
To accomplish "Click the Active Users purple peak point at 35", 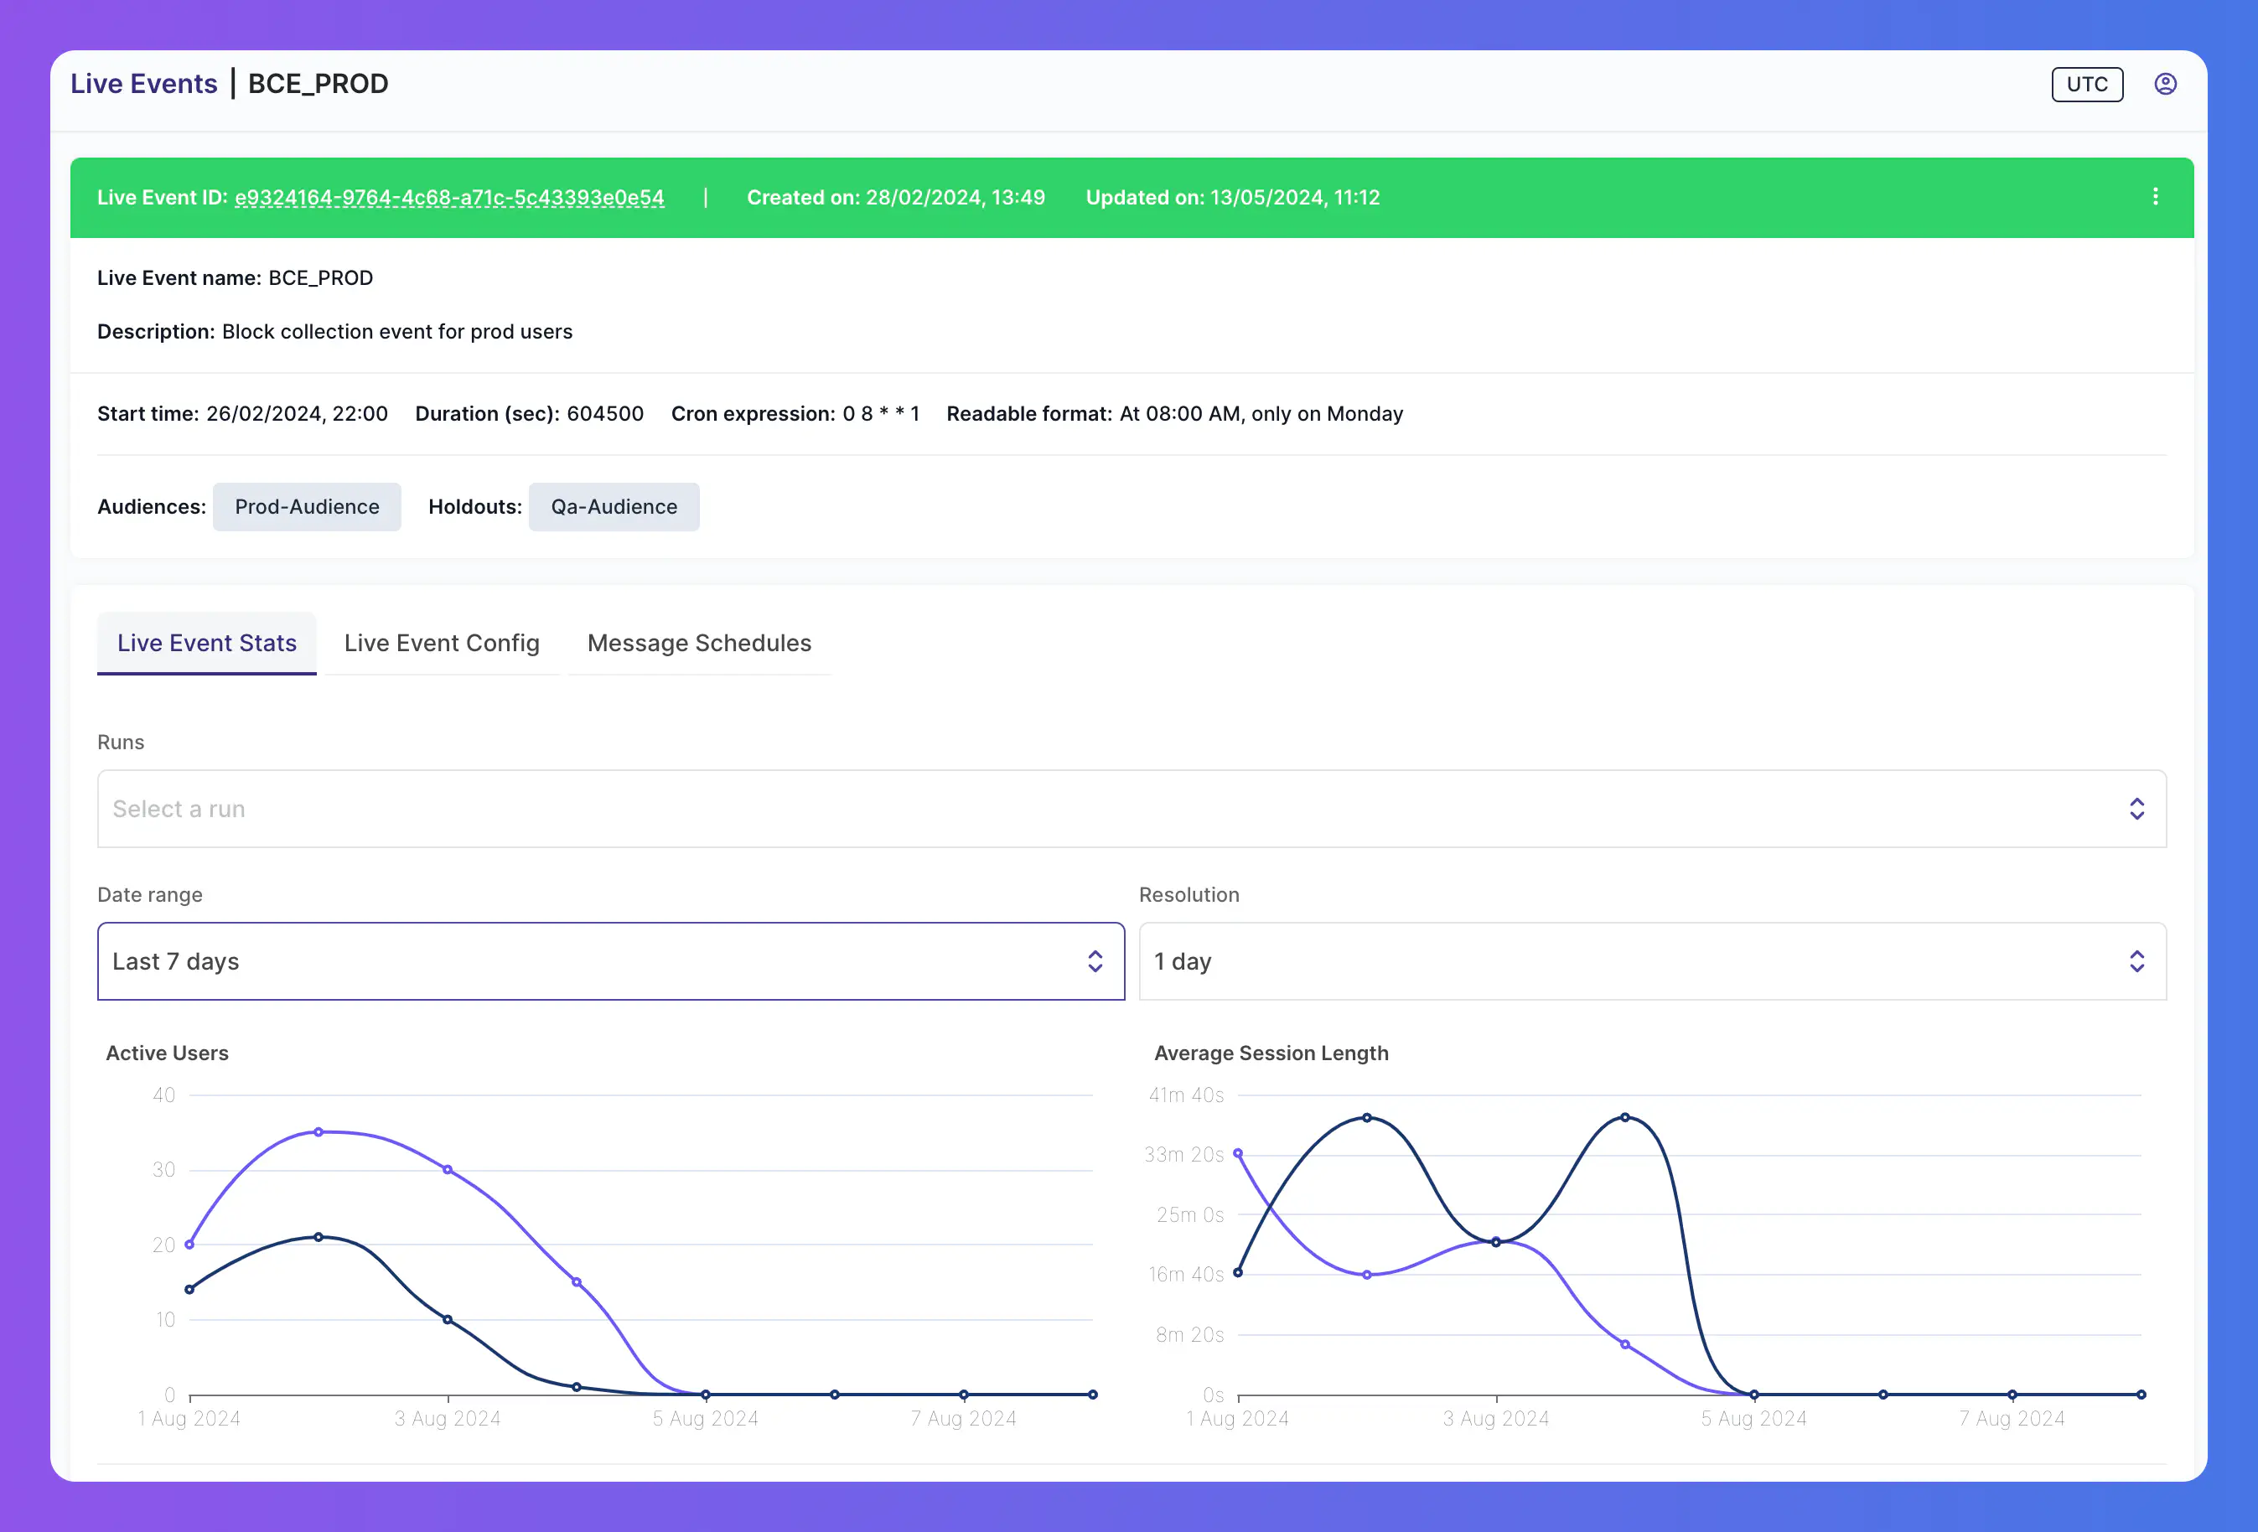I will click(x=319, y=1131).
